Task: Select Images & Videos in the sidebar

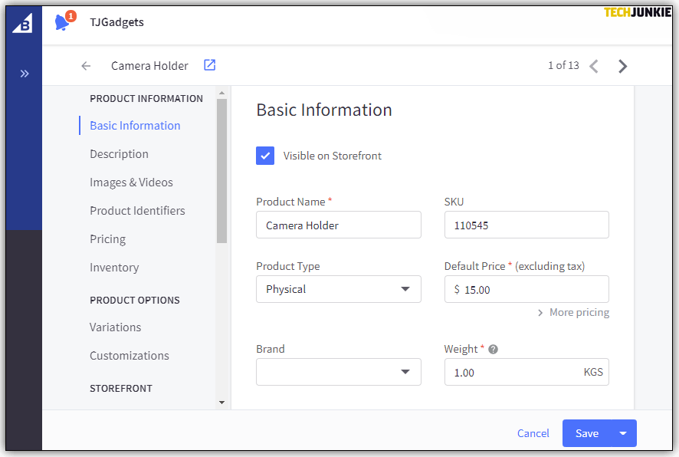Action: 131,182
